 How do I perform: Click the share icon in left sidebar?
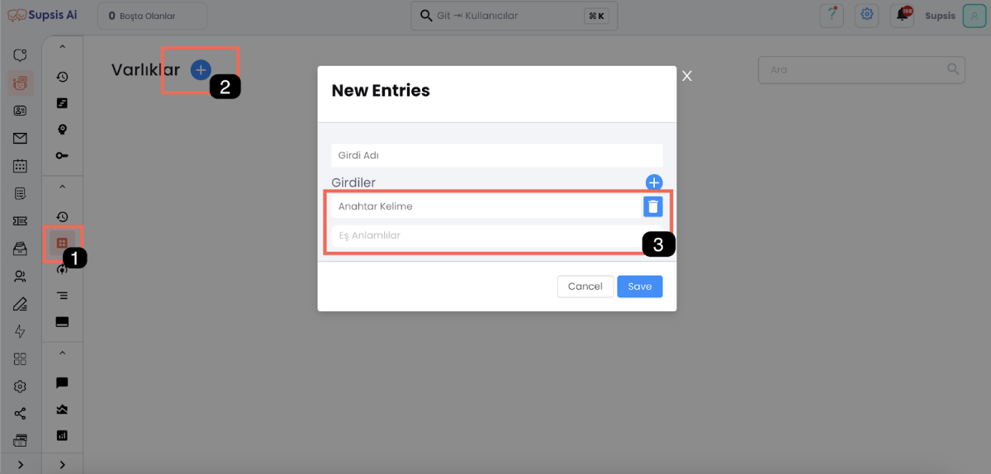pos(21,414)
